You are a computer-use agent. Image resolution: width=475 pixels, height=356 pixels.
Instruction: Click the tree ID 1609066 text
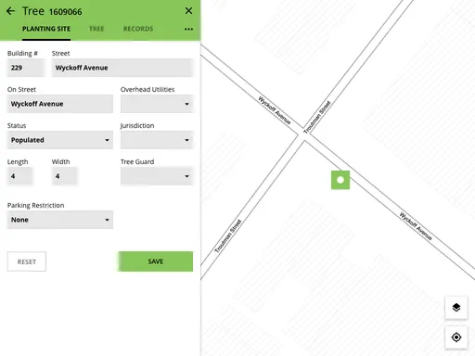tap(66, 12)
